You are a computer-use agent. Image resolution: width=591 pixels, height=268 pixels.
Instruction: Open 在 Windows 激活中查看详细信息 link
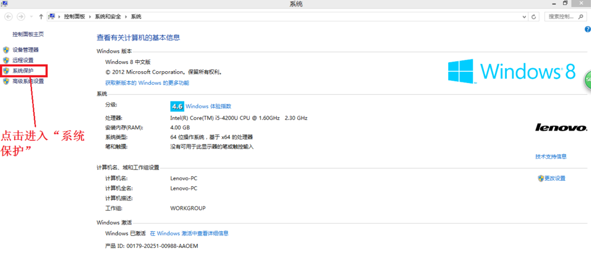coord(189,234)
